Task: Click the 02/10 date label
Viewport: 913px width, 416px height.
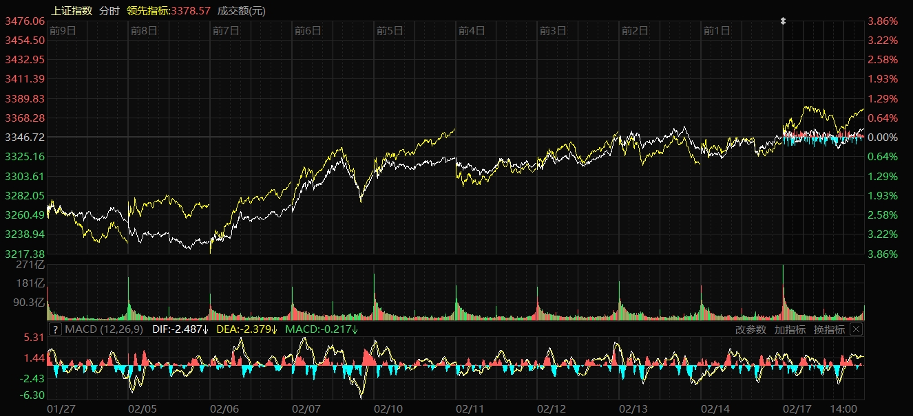Action: (x=388, y=409)
